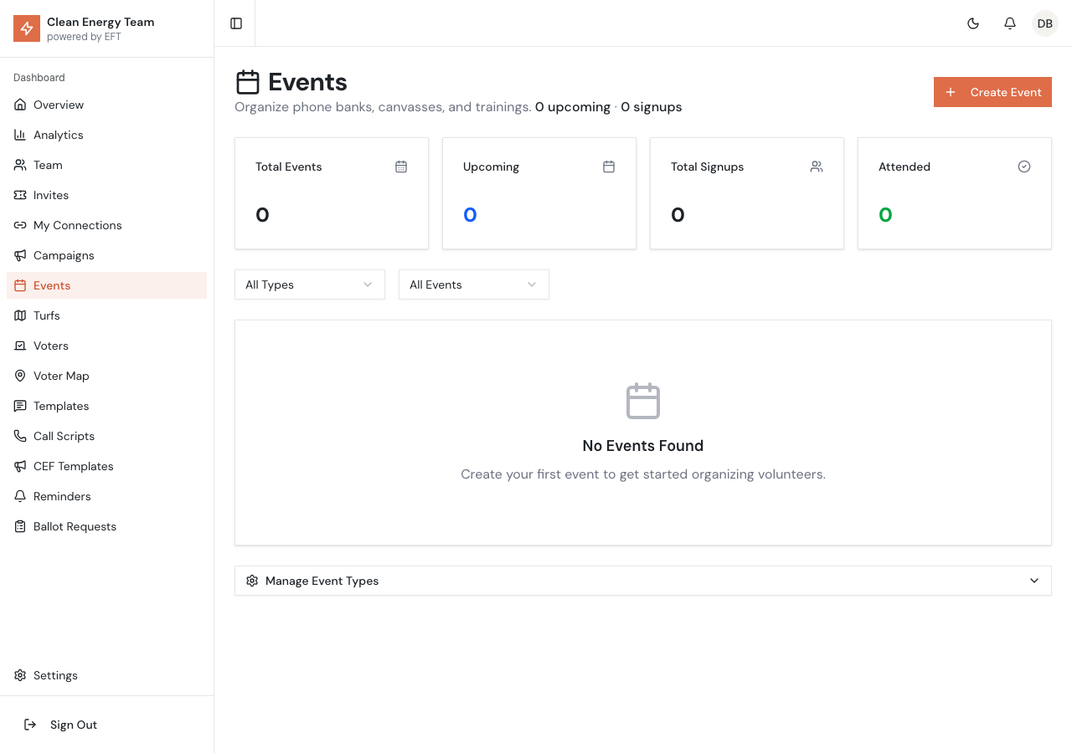Open the DB user avatar menu
This screenshot has height=753, width=1072.
point(1045,23)
